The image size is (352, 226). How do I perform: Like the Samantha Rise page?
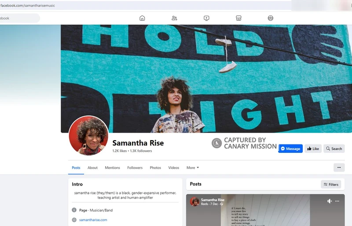[313, 148]
